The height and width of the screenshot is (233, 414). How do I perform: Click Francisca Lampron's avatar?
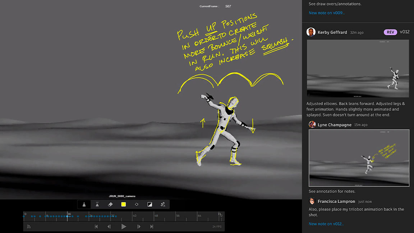[312, 201]
